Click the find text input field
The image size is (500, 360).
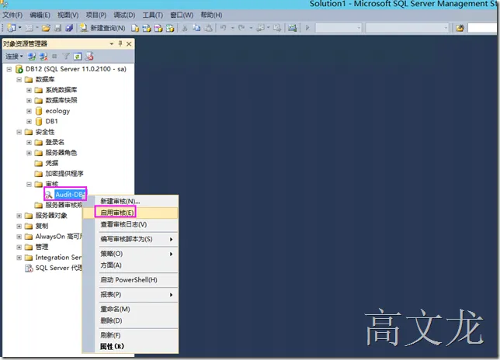click(483, 28)
